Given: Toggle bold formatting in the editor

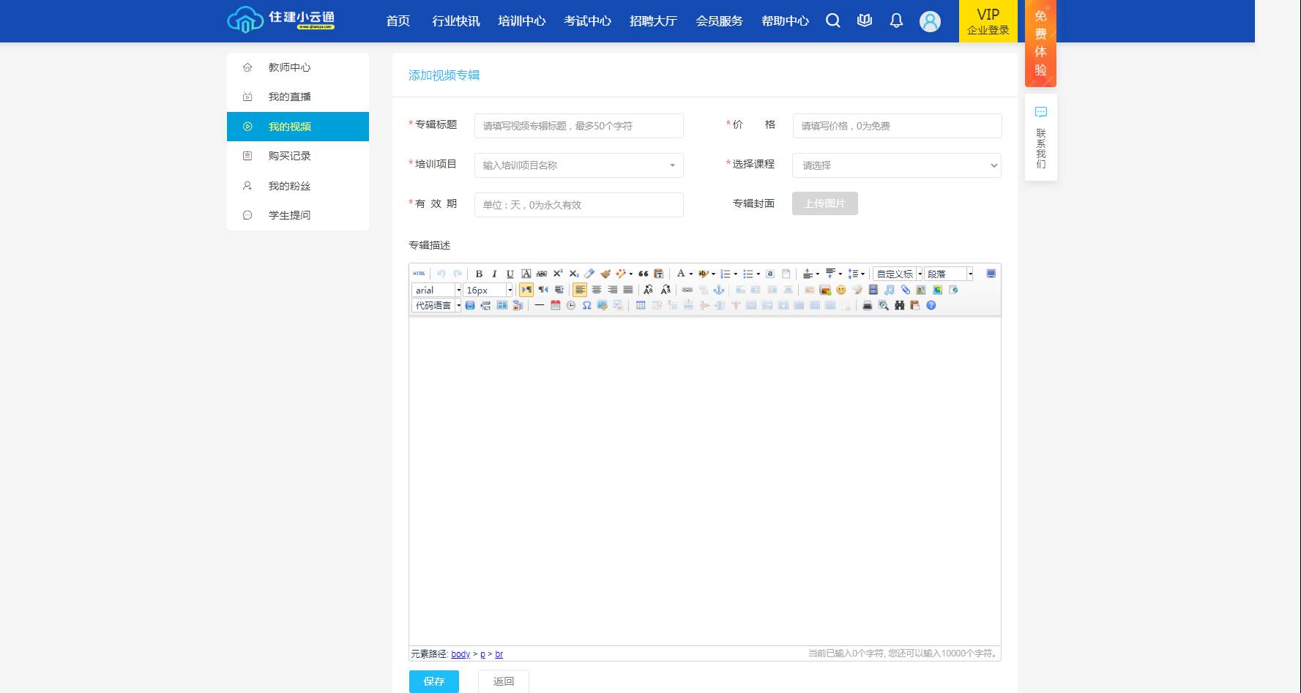Looking at the screenshot, I should click(x=477, y=274).
